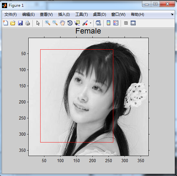Toggle the Data Cursor tool
Screen dimensions: 177x176
tap(77, 23)
